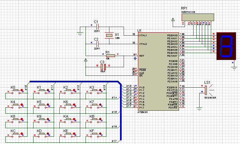Image resolution: width=240 pixels, height=144 pixels.
Task: Click the LS1 reference label
Action: pyautogui.click(x=207, y=82)
